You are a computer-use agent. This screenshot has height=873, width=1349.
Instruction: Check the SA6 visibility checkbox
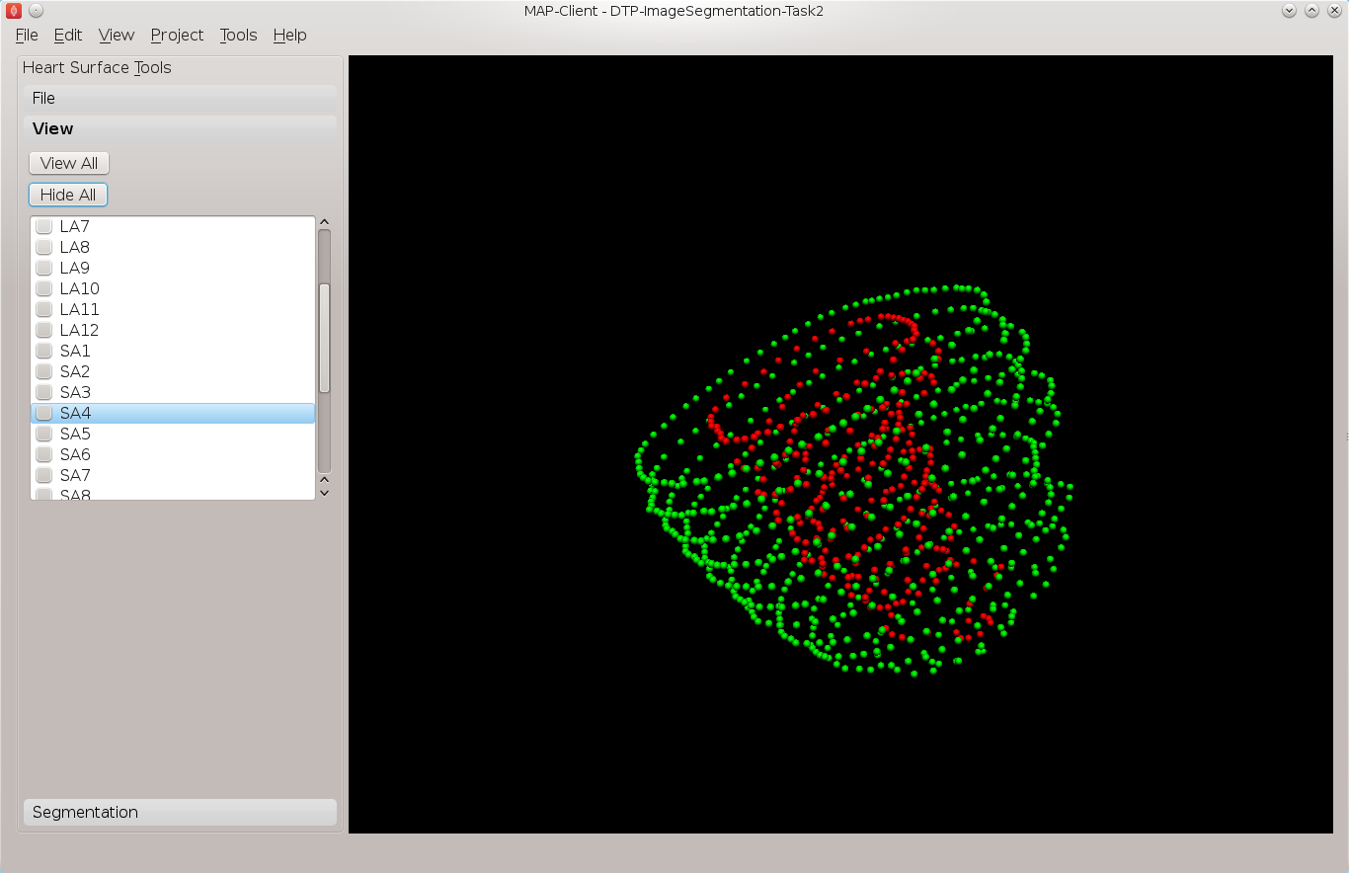[43, 454]
